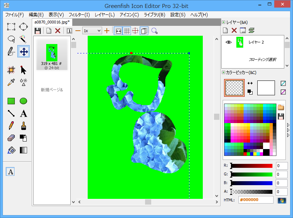Swap foreground and background colors
This screenshot has height=218, width=293.
point(250,83)
